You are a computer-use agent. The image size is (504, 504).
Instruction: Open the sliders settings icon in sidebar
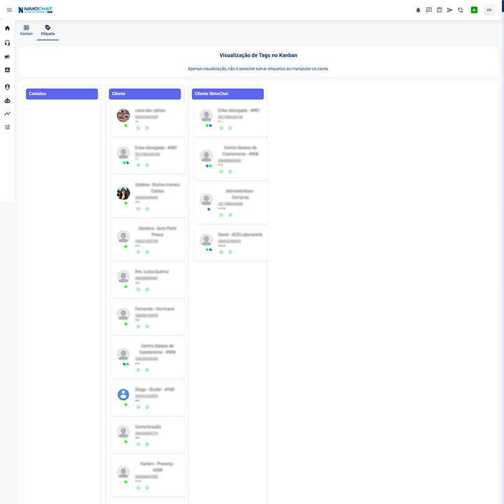pos(7,126)
